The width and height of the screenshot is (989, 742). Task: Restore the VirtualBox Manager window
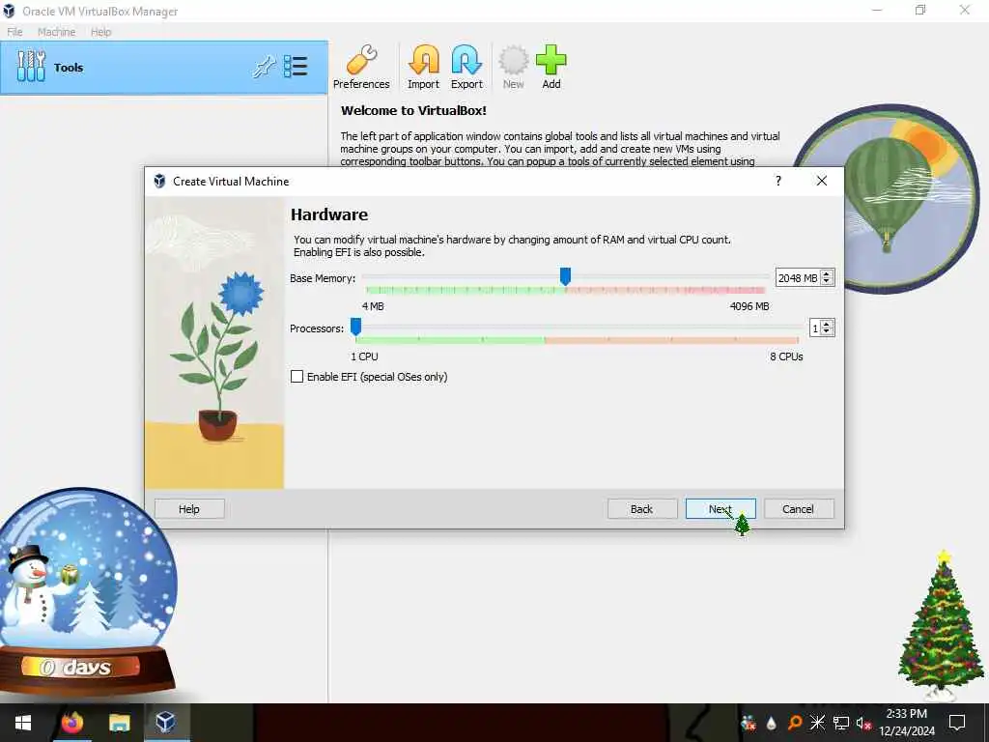(x=920, y=10)
